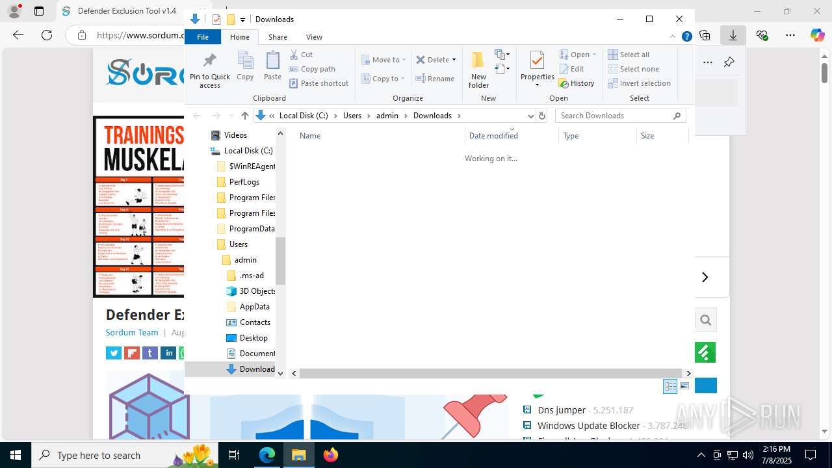Click horizontal scrollbar right arrow
This screenshot has width=832, height=468.
[x=689, y=373]
